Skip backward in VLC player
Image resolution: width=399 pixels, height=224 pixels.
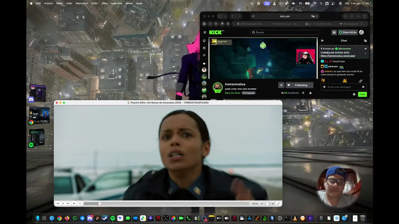pyautogui.click(x=58, y=203)
